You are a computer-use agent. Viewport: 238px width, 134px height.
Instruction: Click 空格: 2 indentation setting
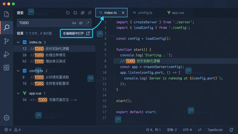172,130
